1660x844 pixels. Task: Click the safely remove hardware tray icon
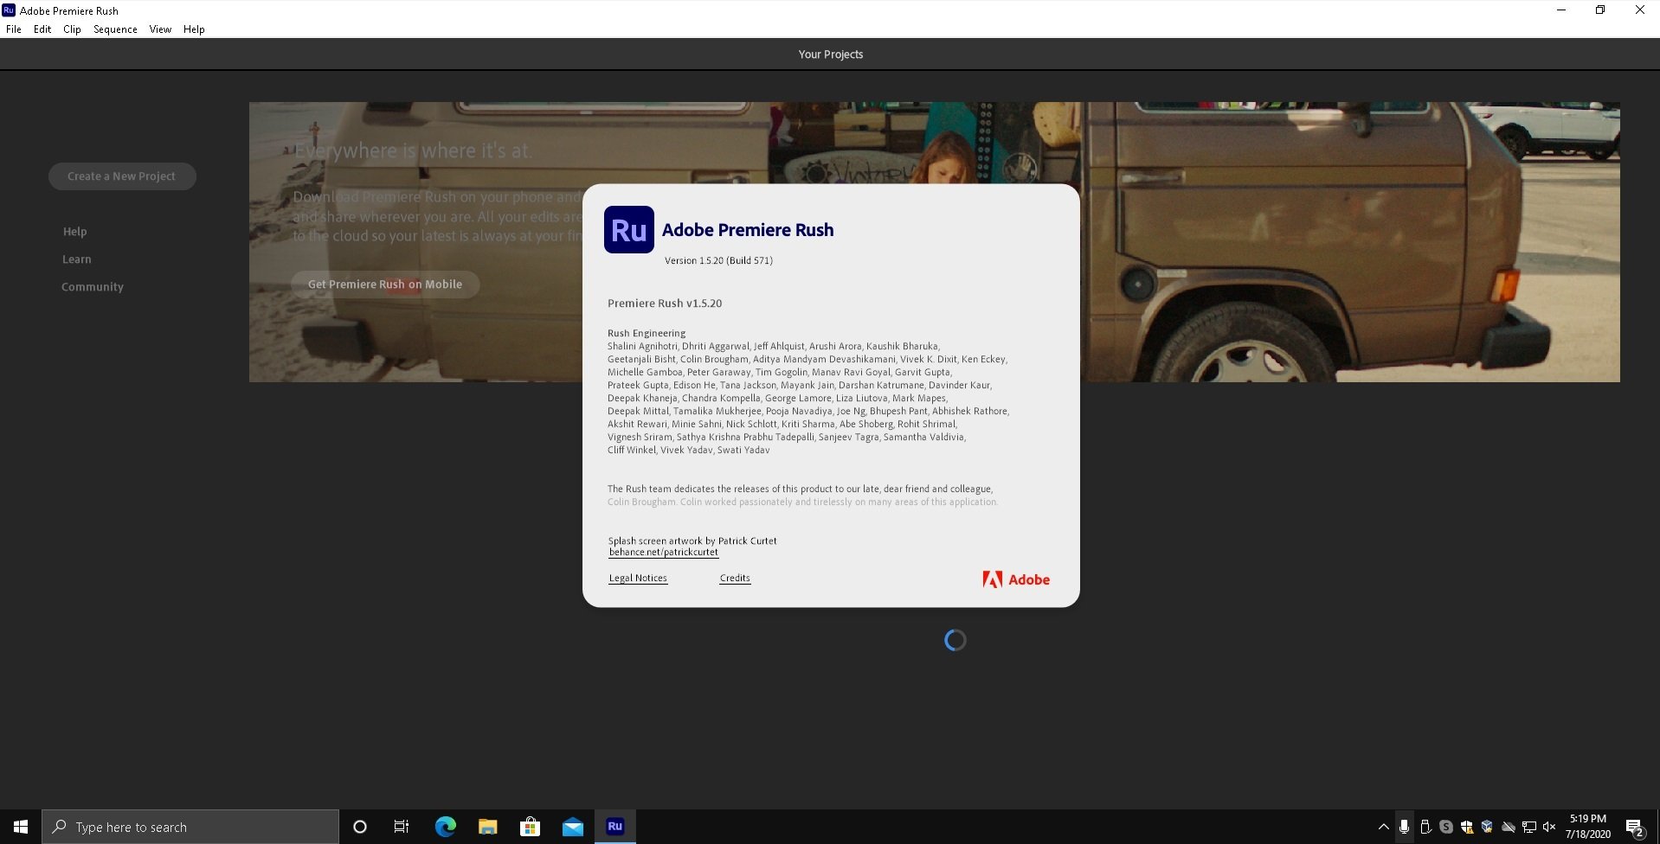tap(1425, 827)
